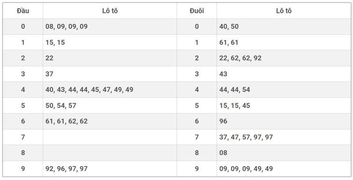The image size is (353, 180).
Task: Select the 37, 47, 57, 97, 97 cell
Action: click(x=246, y=137)
